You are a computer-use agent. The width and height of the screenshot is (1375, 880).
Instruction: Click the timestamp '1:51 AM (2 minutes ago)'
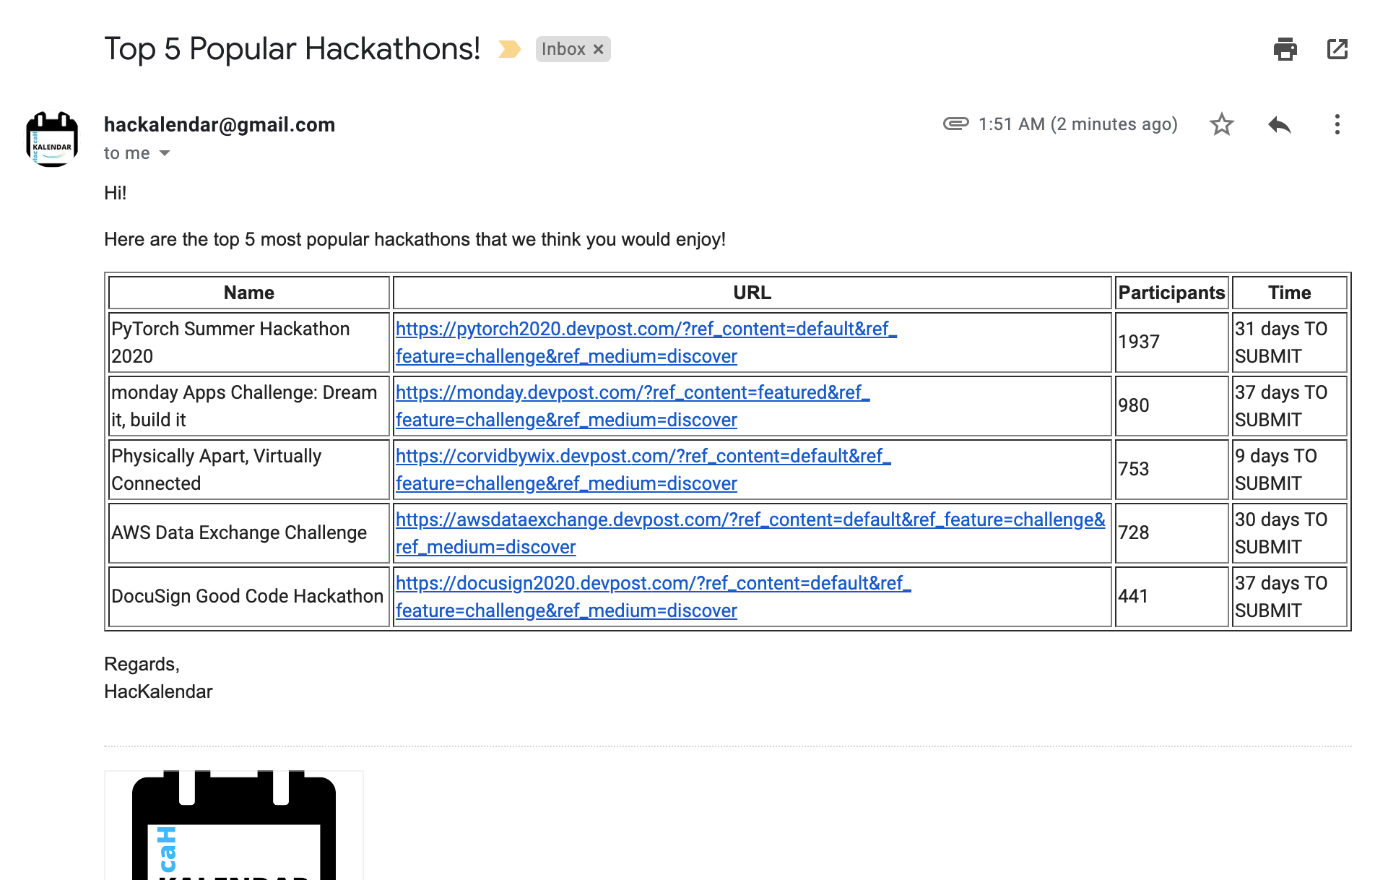[x=1077, y=124]
